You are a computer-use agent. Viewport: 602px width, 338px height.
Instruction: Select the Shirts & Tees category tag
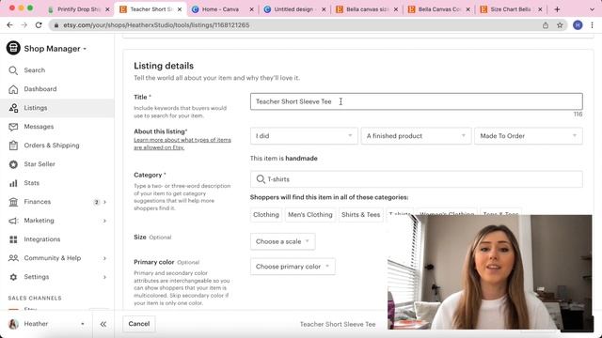(361, 215)
